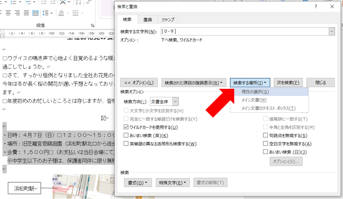Click the map image in document
The image size is (343, 199).
84,187
